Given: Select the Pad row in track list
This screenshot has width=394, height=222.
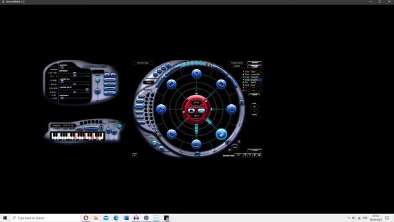Looking at the screenshot, I should click(x=253, y=77).
